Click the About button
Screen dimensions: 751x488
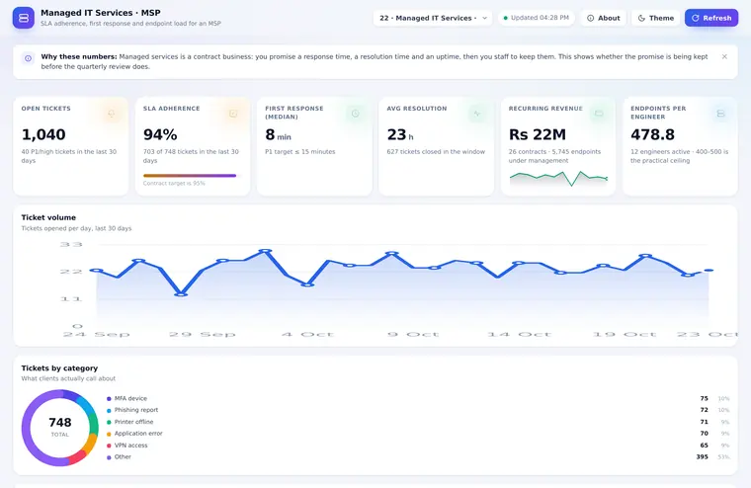(604, 18)
